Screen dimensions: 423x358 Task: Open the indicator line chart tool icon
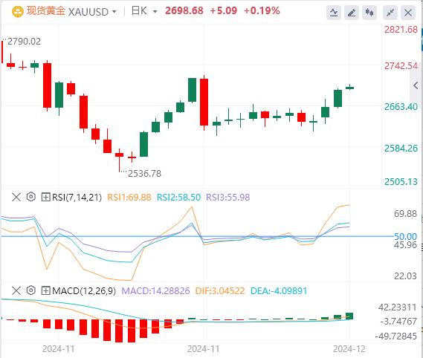point(334,13)
